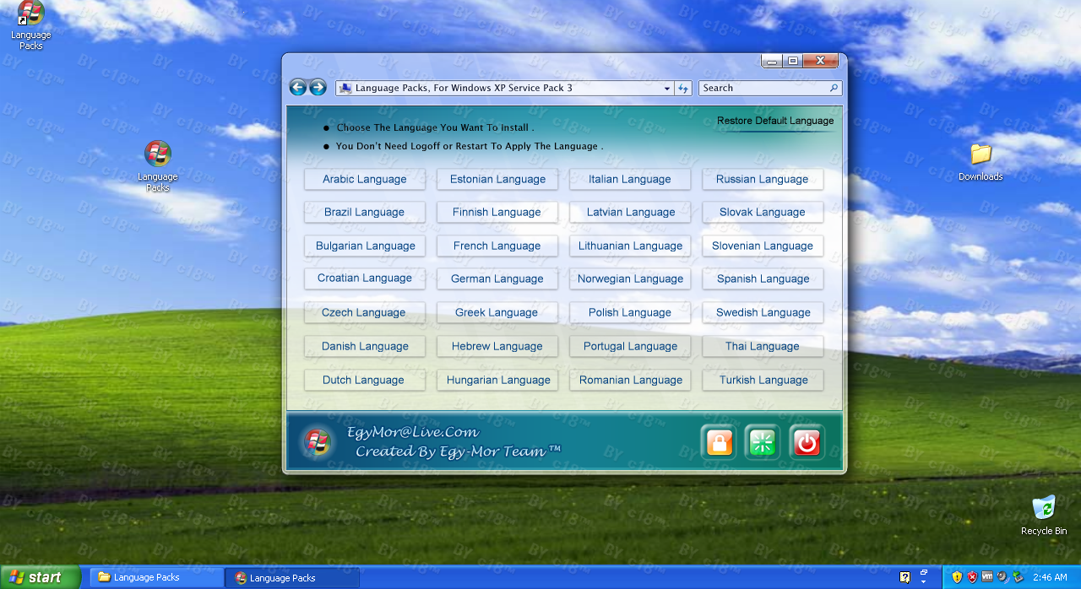Click the orange lock icon button
The image size is (1081, 589).
point(719,442)
